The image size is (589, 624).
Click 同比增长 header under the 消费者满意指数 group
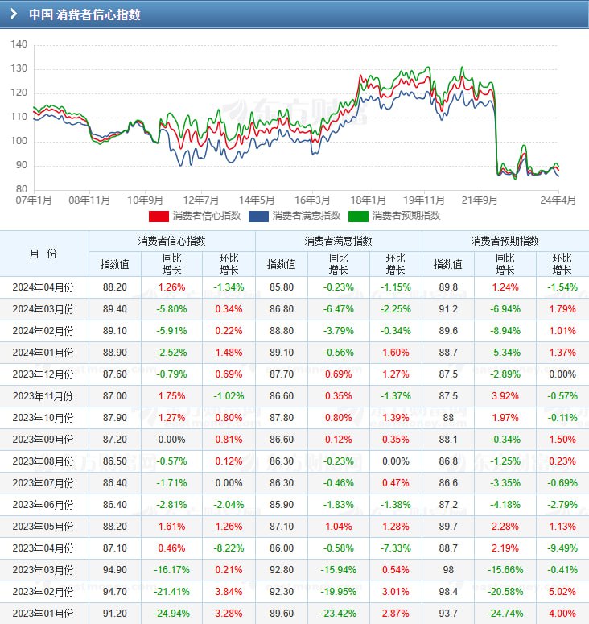click(x=339, y=264)
